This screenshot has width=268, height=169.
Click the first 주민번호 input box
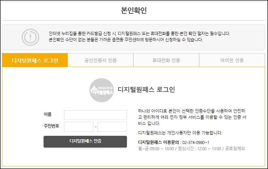click(79, 127)
